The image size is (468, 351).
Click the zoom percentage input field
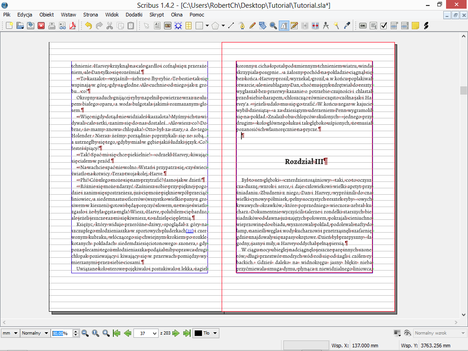[61, 333]
